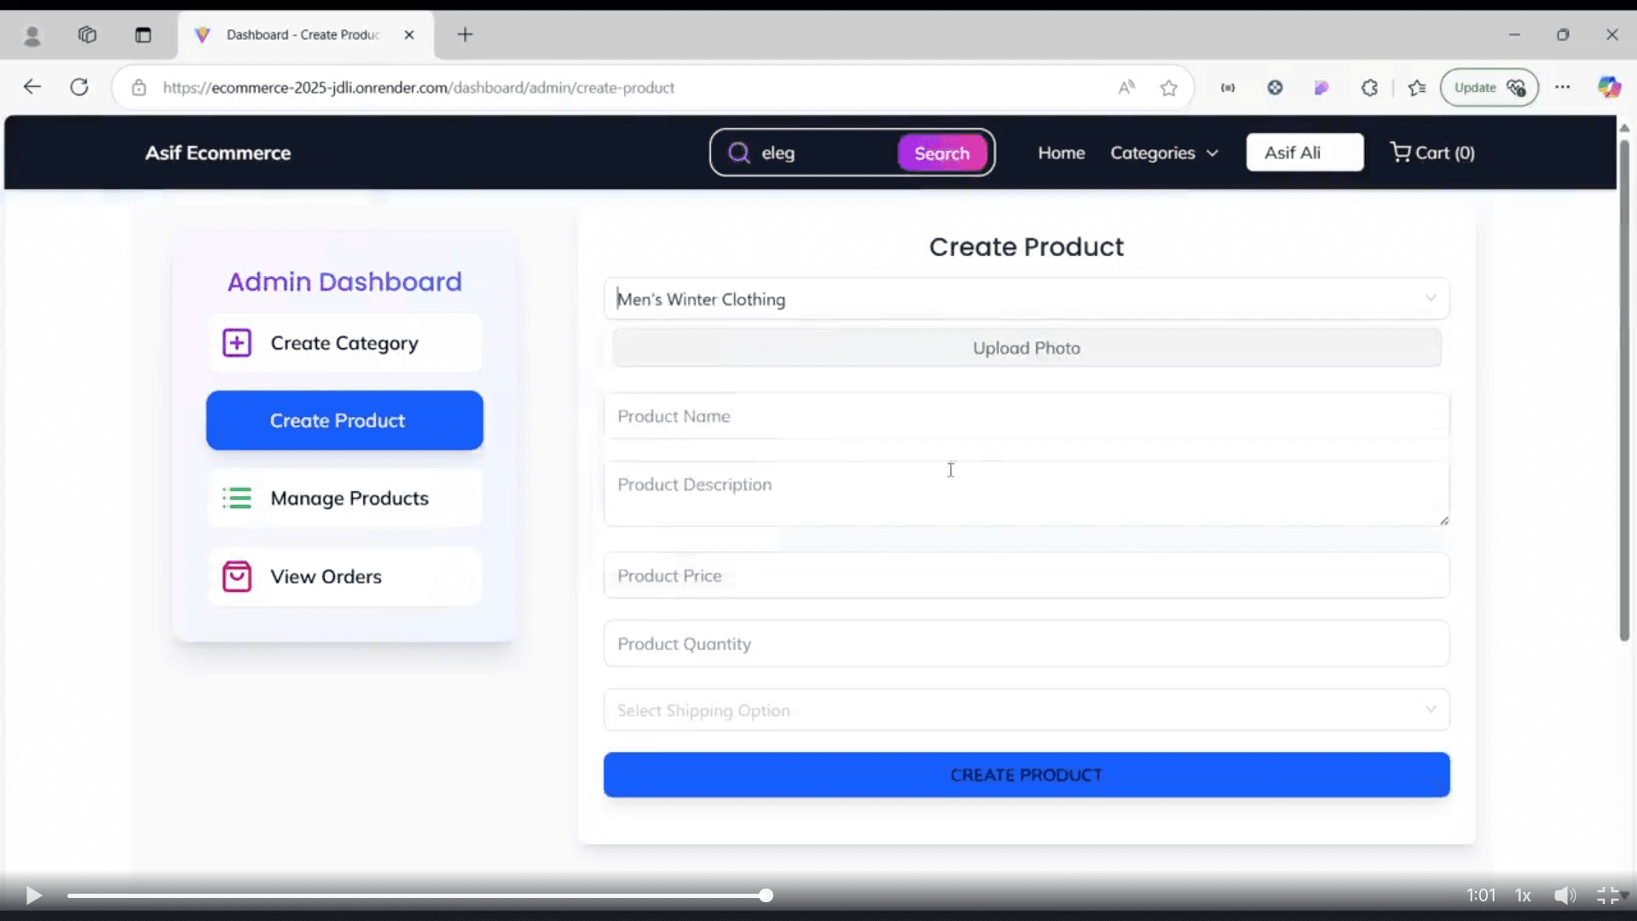Click the 1:01 video time display
Viewport: 1637px width, 921px height.
coord(1481,895)
